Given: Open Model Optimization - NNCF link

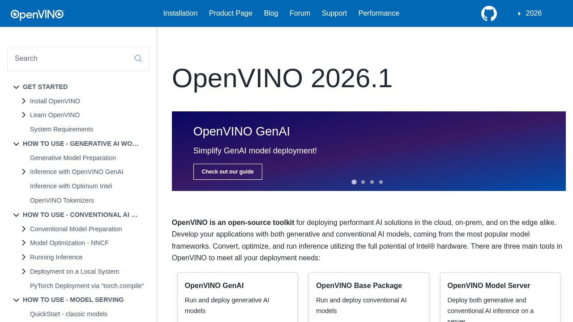Looking at the screenshot, I should 69,243.
